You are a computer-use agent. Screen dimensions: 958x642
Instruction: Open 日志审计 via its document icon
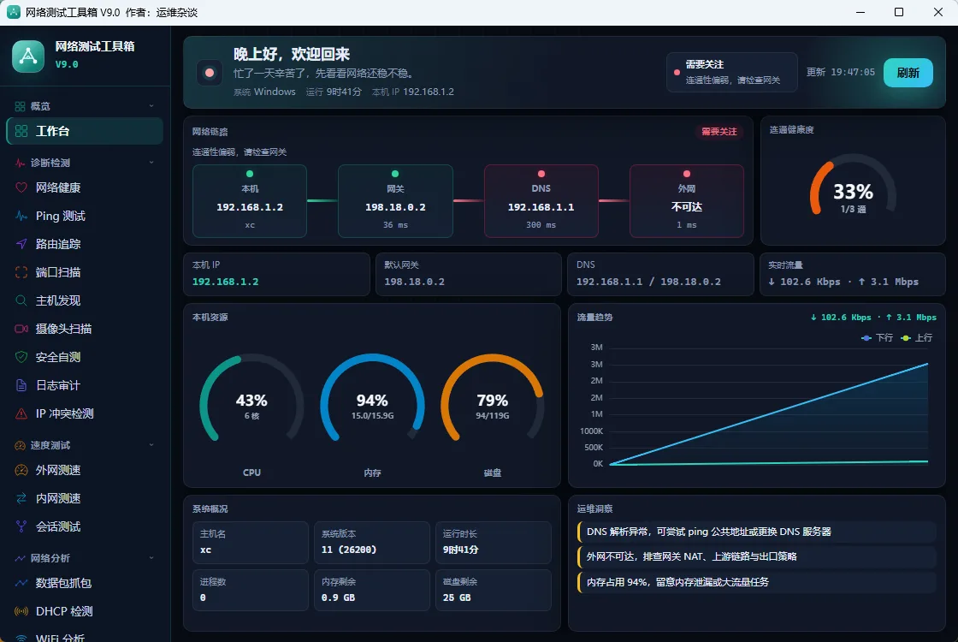coord(21,385)
